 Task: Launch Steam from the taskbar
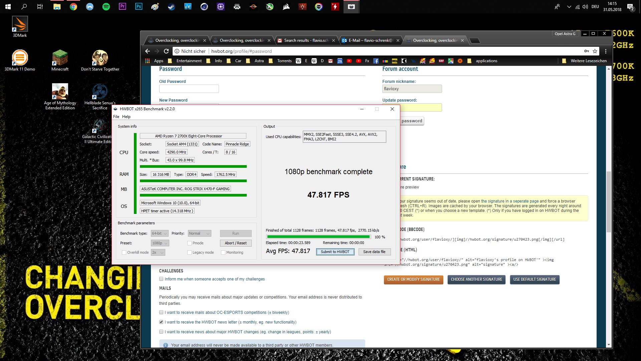coord(172,6)
